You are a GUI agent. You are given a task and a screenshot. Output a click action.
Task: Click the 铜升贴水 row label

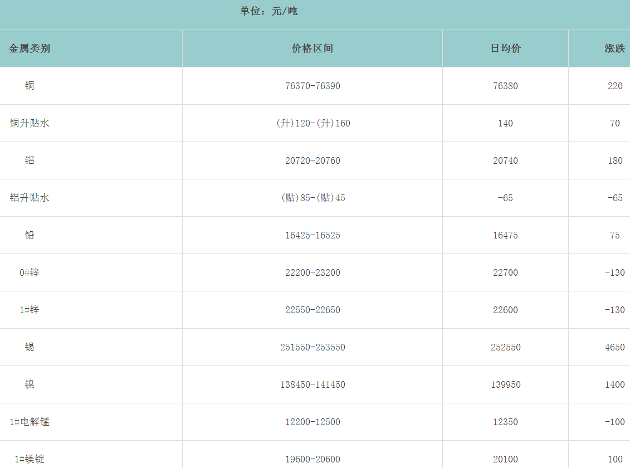click(30, 123)
